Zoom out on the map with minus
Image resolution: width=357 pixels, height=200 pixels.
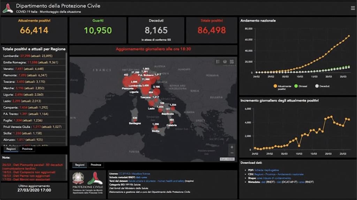[x=232, y=153]
